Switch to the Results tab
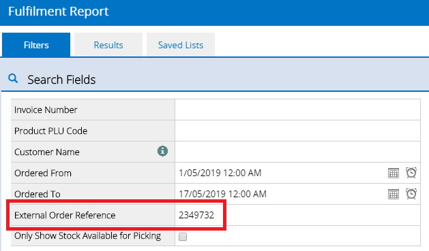The width and height of the screenshot is (429, 251). click(x=108, y=45)
